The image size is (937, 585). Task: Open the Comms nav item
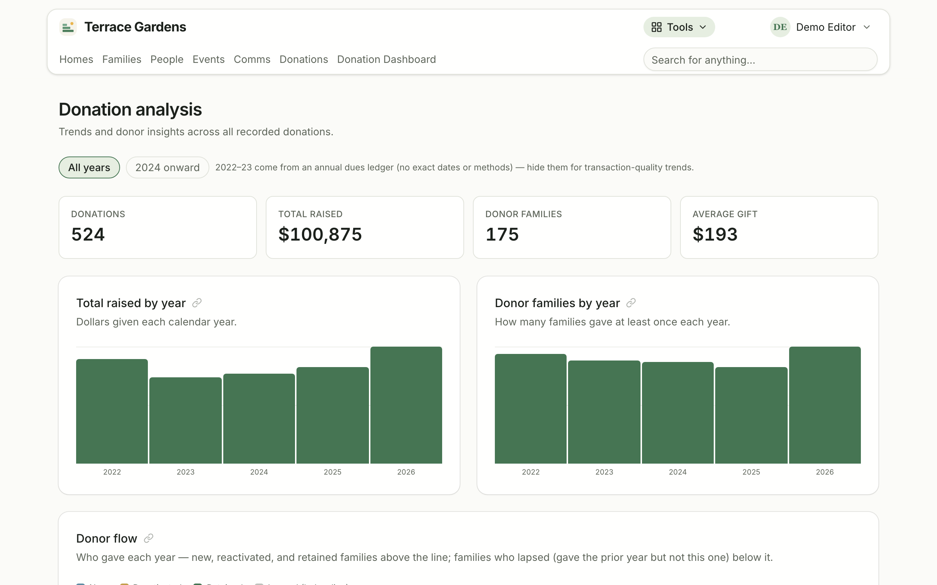252,59
